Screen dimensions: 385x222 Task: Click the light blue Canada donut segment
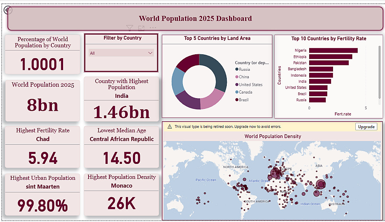(177, 81)
